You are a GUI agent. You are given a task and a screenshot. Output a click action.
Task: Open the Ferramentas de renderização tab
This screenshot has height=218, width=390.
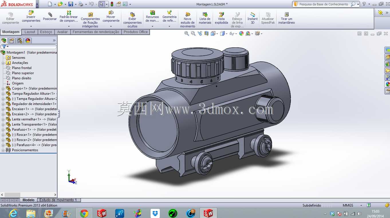click(x=96, y=32)
